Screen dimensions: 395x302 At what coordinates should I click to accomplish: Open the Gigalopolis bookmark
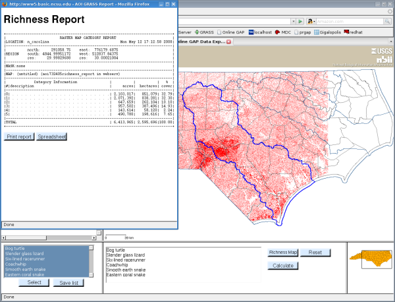(x=327, y=32)
